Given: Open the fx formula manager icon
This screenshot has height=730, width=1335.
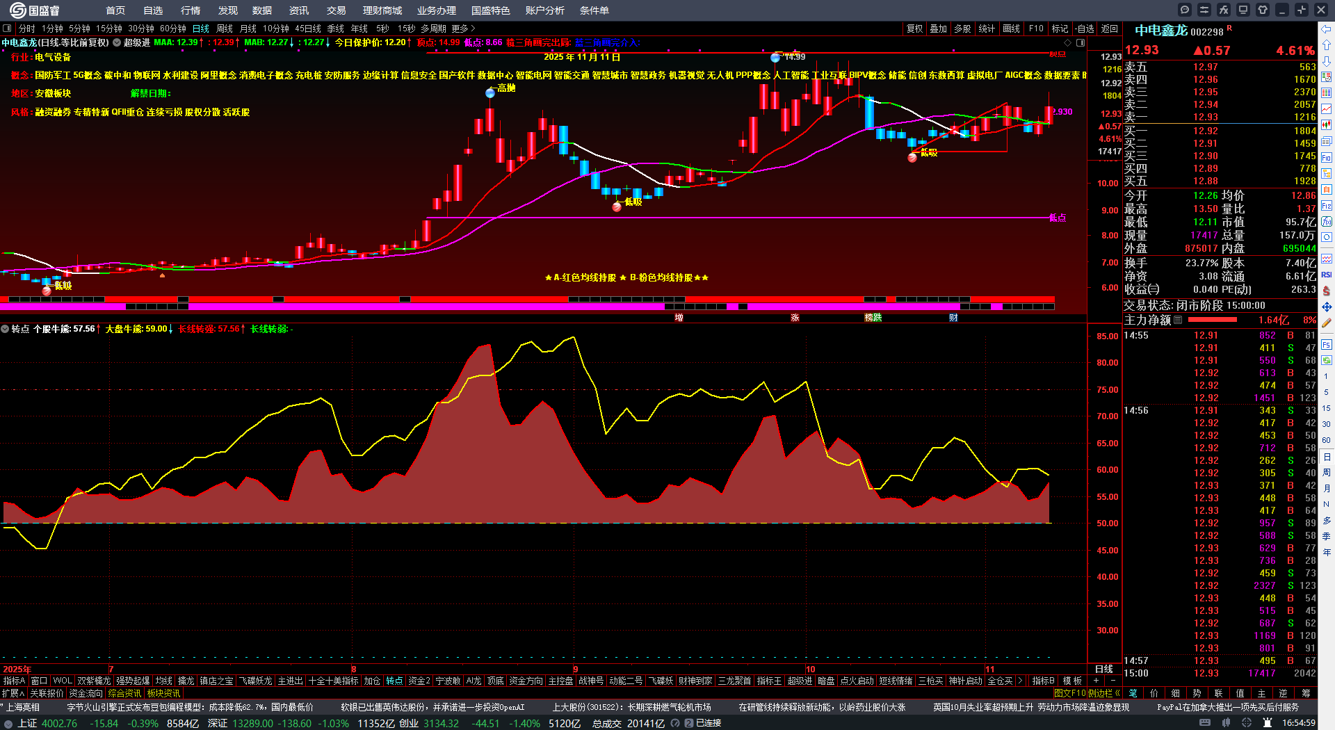Looking at the screenshot, I should [x=1224, y=10].
